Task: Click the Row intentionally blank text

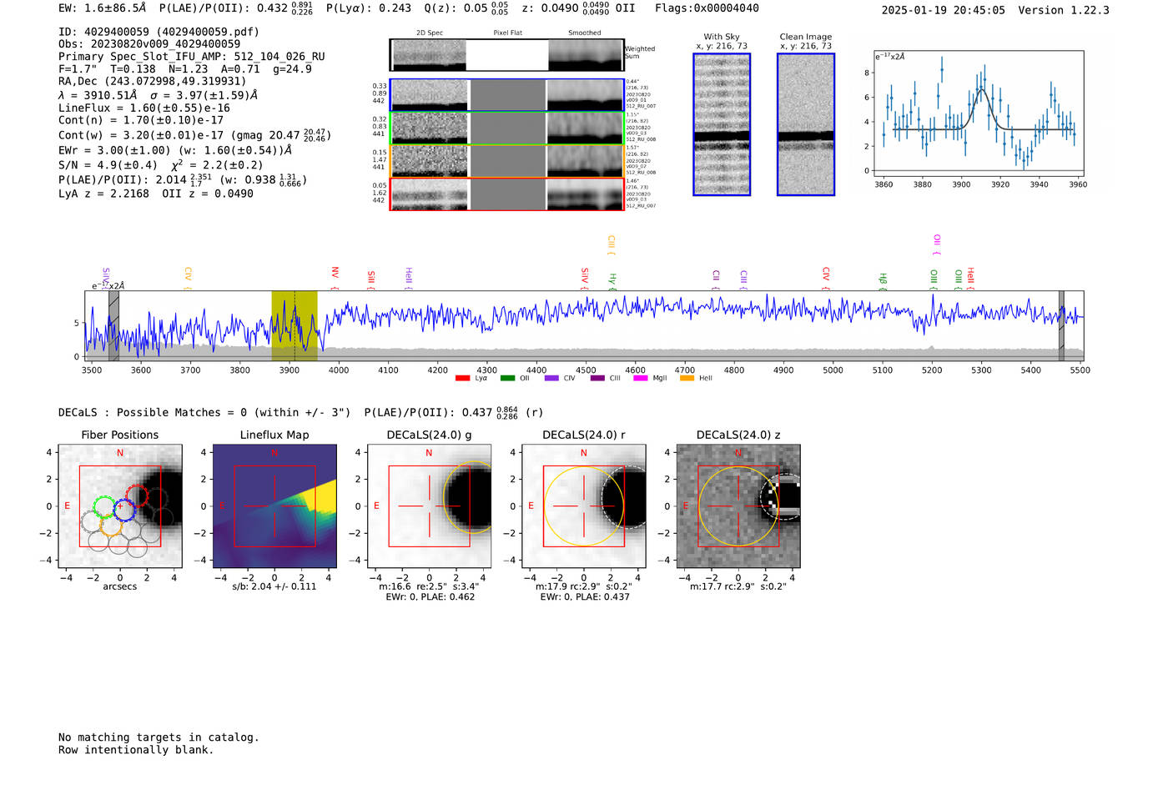Action: point(136,750)
